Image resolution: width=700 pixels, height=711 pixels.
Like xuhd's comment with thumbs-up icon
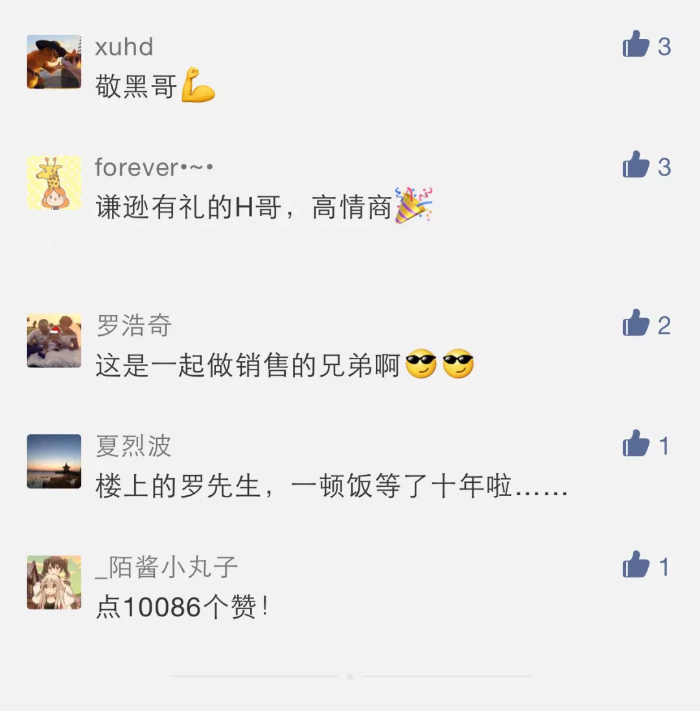click(x=636, y=44)
